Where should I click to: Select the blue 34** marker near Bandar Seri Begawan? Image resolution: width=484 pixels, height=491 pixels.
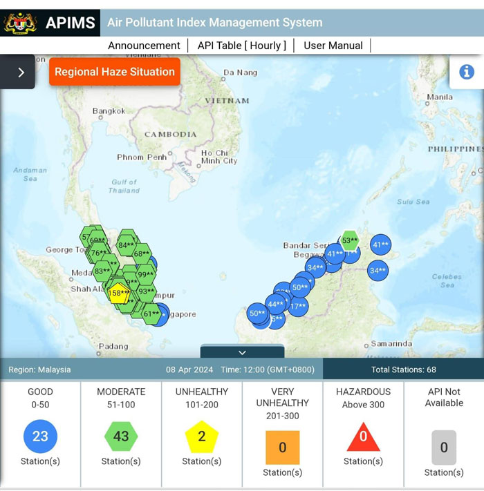(x=315, y=267)
